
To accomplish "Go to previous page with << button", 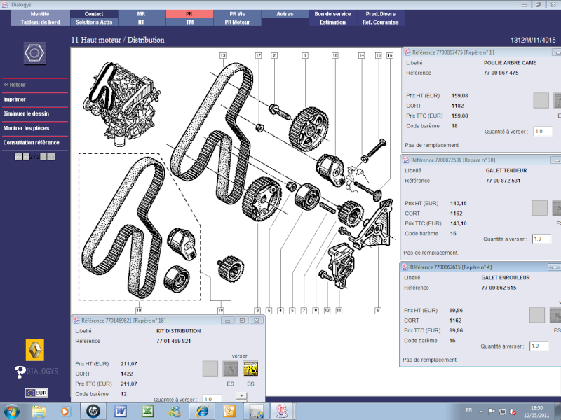I will point(26,157).
